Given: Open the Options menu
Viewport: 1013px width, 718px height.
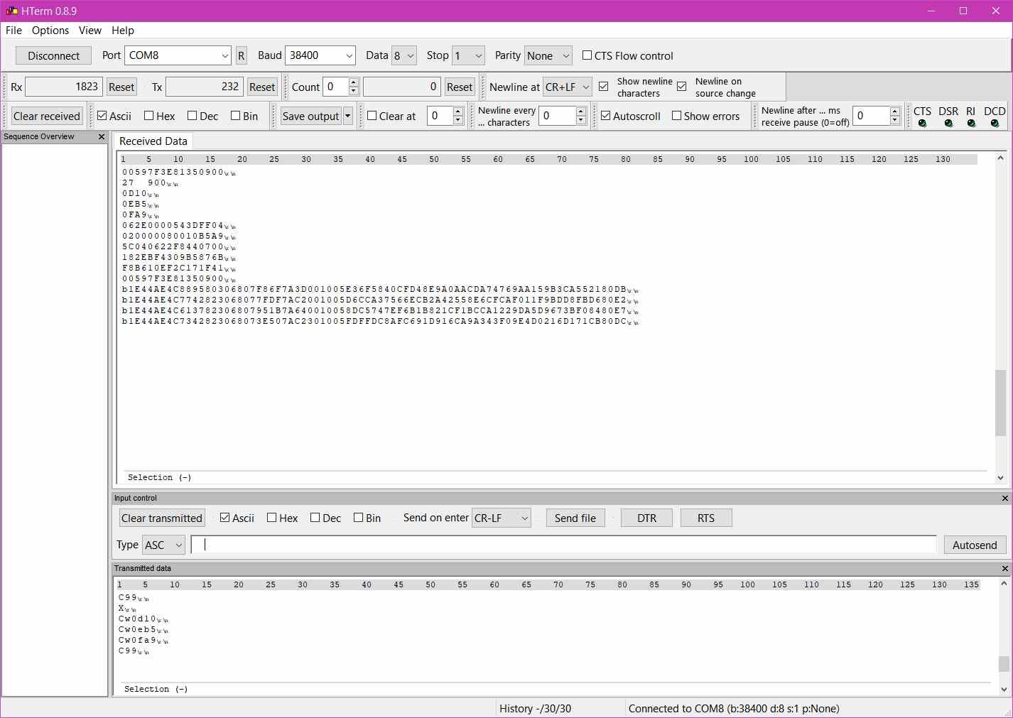Looking at the screenshot, I should [50, 30].
